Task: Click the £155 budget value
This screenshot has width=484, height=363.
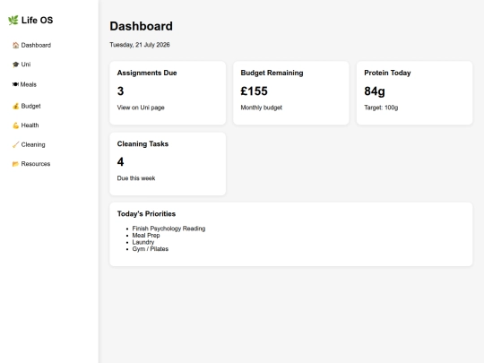Action: 254,91
